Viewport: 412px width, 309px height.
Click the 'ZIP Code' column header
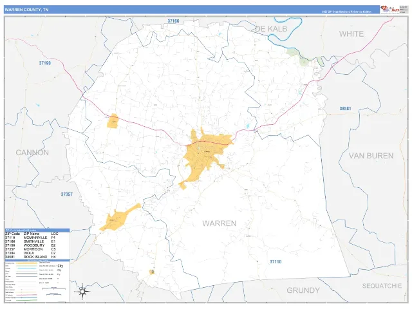tap(12, 234)
